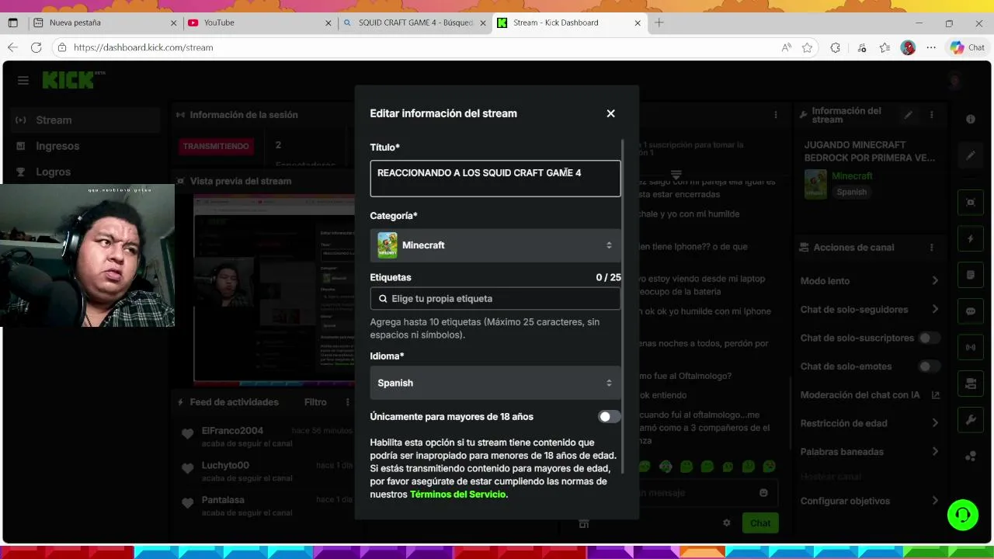Click the note document icon in right toolbar
The height and width of the screenshot is (559, 994).
click(x=971, y=275)
